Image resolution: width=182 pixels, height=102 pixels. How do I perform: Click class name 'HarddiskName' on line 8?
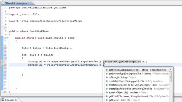[39, 31]
